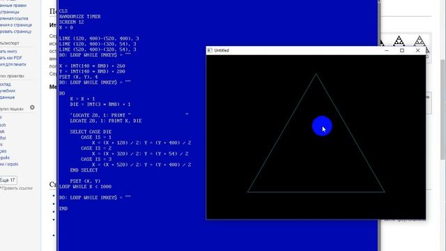Close the Untitled output window

(417, 50)
